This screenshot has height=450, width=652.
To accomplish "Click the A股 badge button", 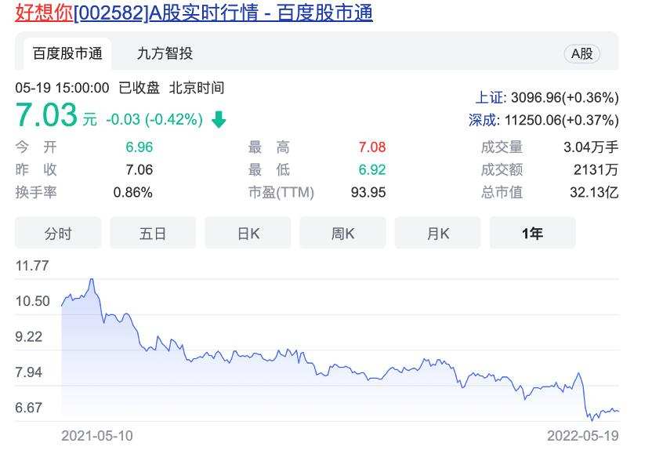I will [581, 53].
